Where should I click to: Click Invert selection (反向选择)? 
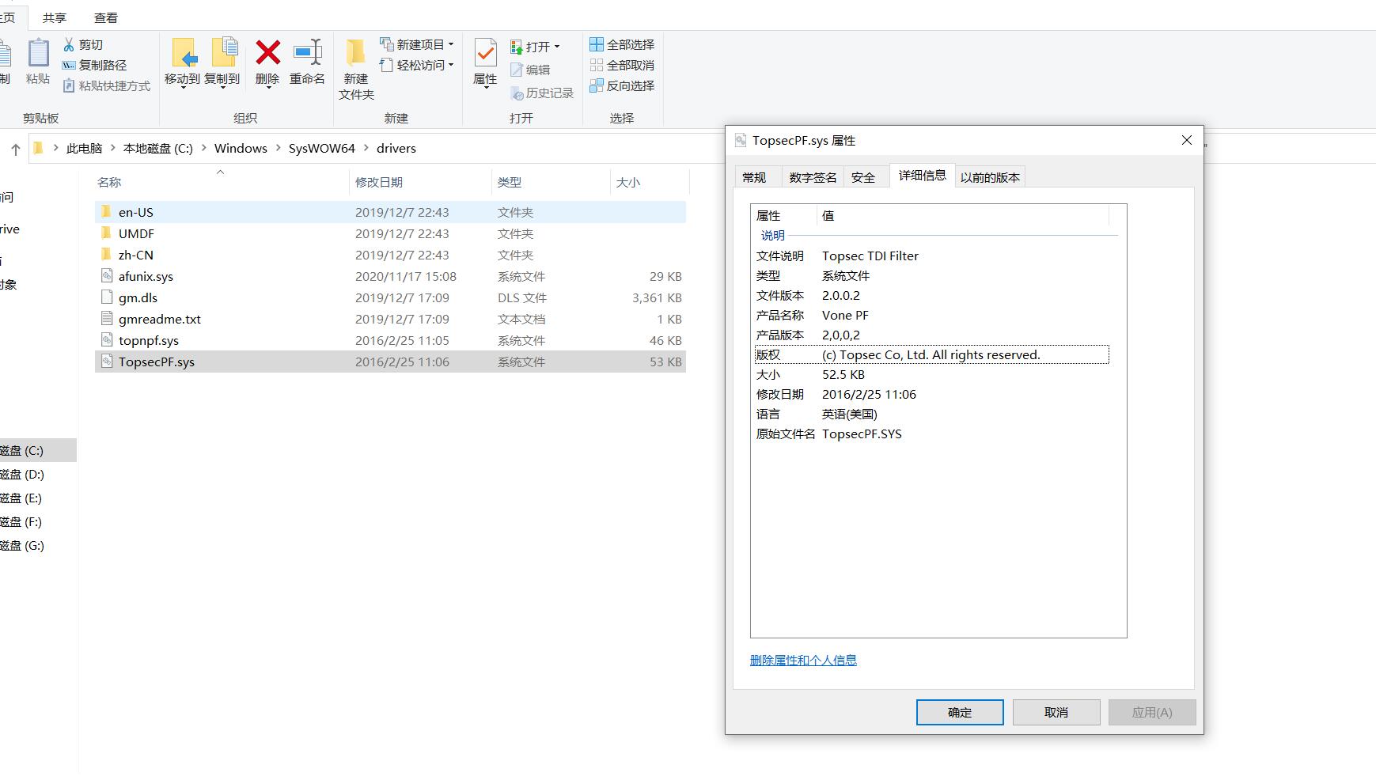(622, 86)
